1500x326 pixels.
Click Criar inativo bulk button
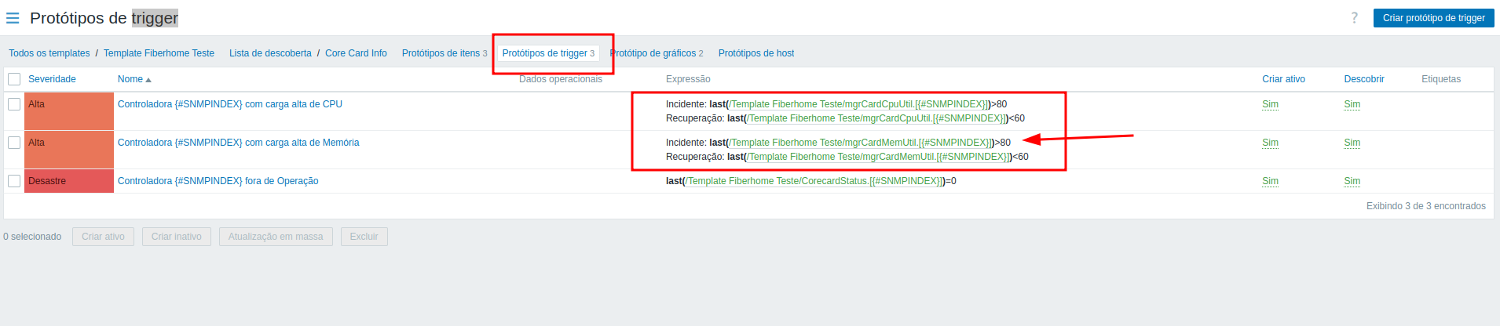point(177,237)
